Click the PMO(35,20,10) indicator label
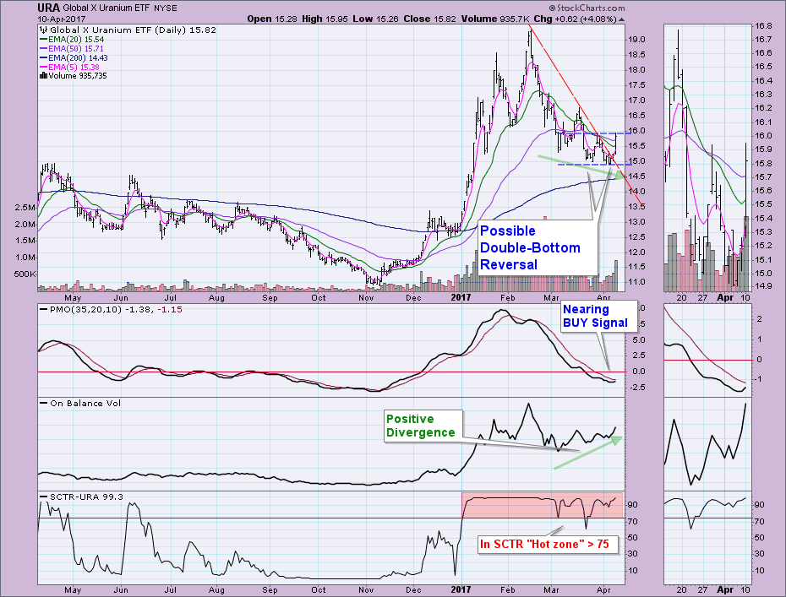 point(111,310)
